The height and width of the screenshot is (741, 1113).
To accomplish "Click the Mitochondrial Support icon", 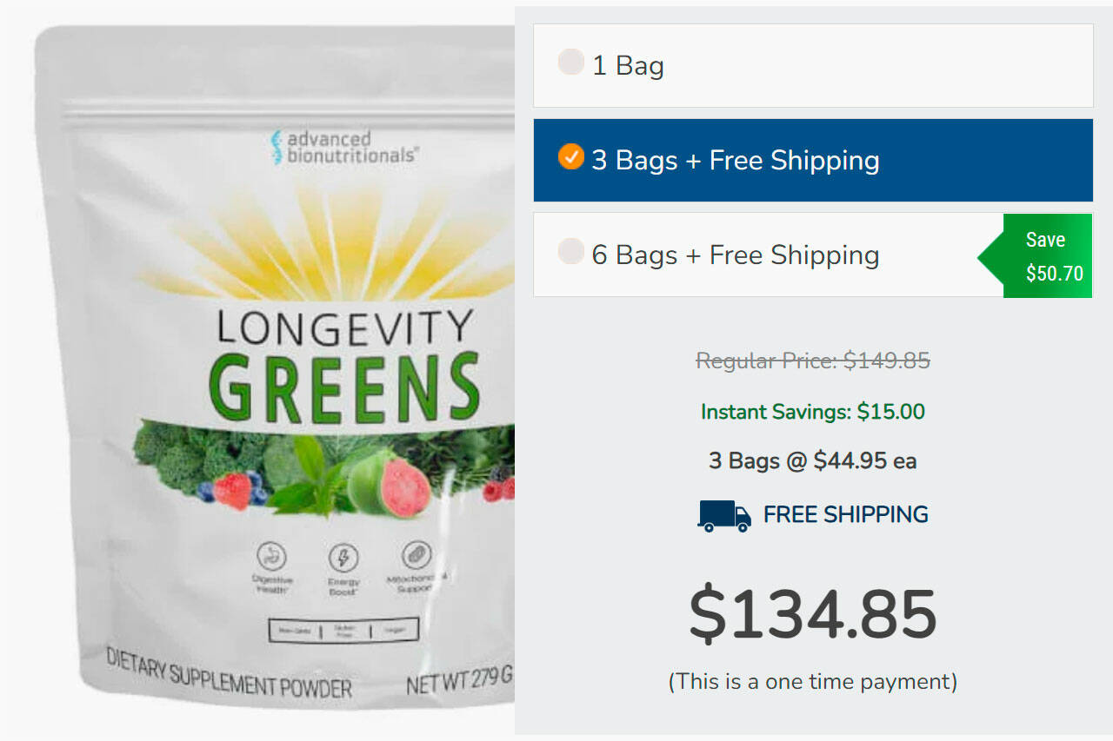I will pyautogui.click(x=416, y=556).
